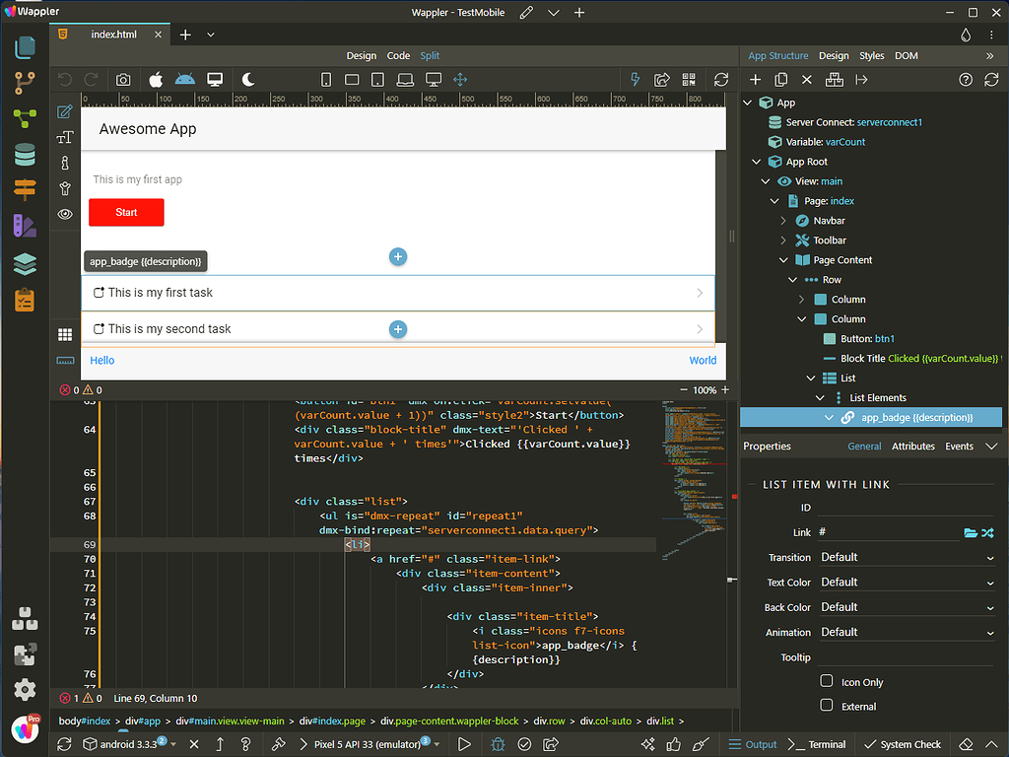This screenshot has width=1009, height=757.
Task: Click the red Start button
Action: click(x=126, y=213)
